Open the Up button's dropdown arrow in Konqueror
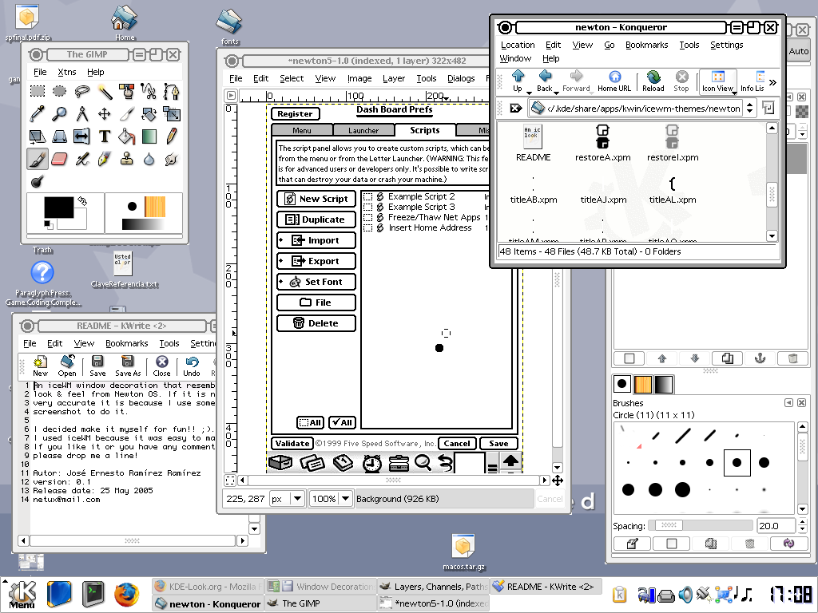 coord(529,93)
